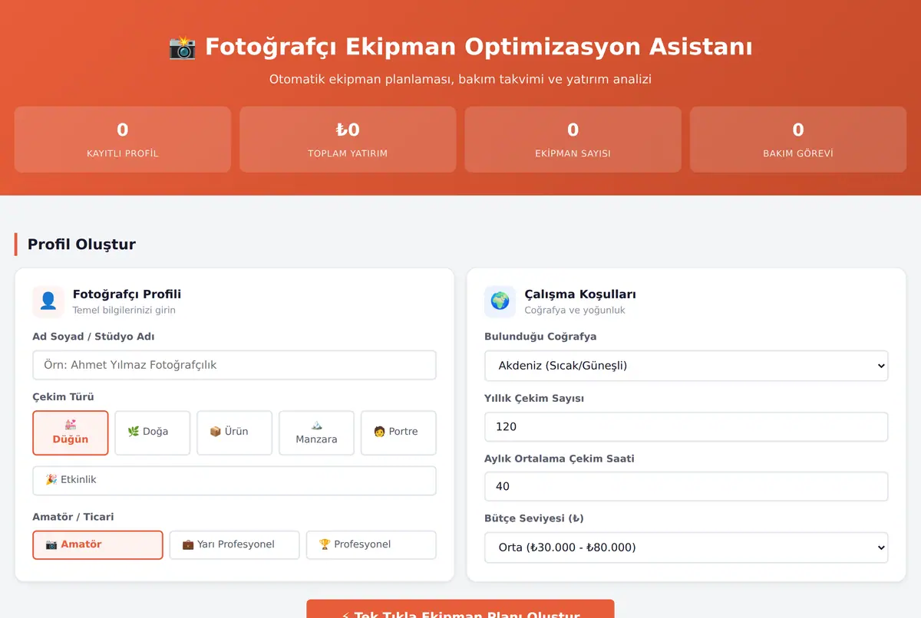Click the Amatör / Ticari label
Viewport: 921px width, 618px height.
[73, 517]
